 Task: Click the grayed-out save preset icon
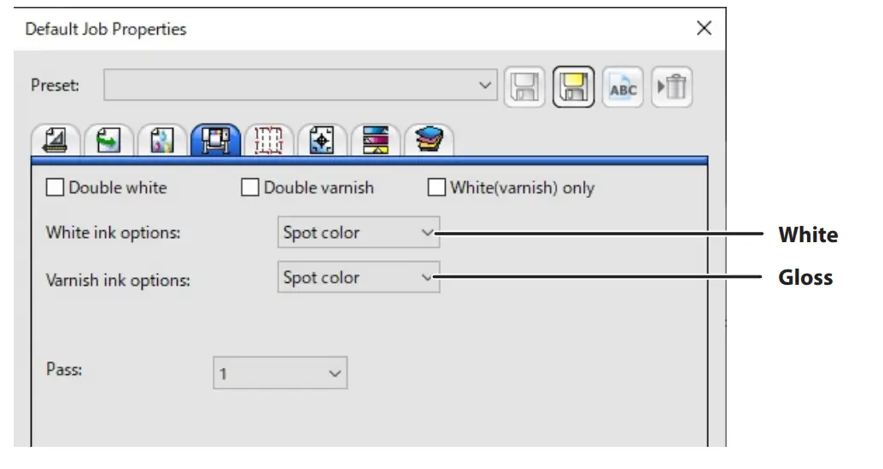pos(523,87)
